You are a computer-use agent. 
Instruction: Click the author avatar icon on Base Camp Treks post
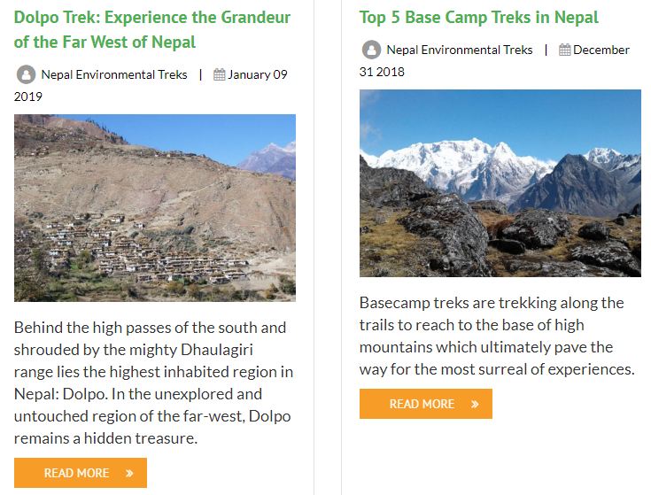(371, 50)
